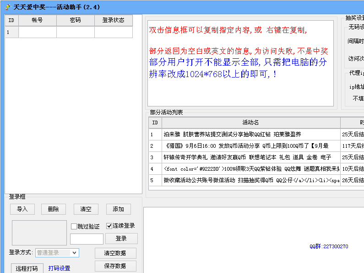The width and height of the screenshot is (364, 273).
Task: Open the 打码设置 link
Action: (59, 268)
